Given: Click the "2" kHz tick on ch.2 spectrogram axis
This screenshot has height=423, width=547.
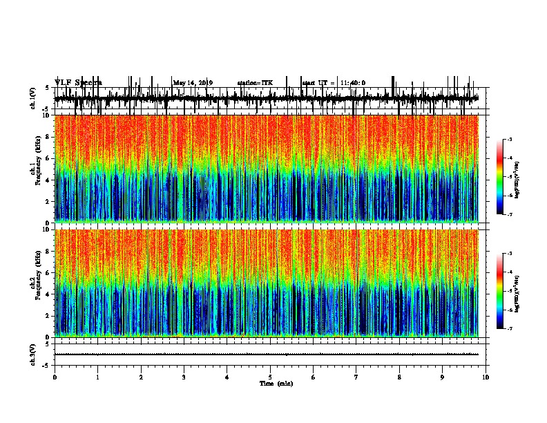Looking at the screenshot, I should click(x=48, y=316).
